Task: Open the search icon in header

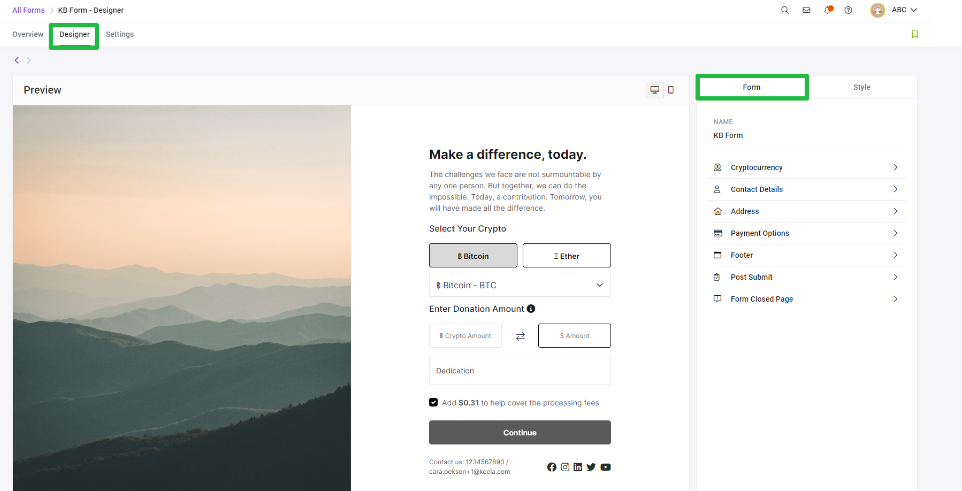Action: pos(785,10)
